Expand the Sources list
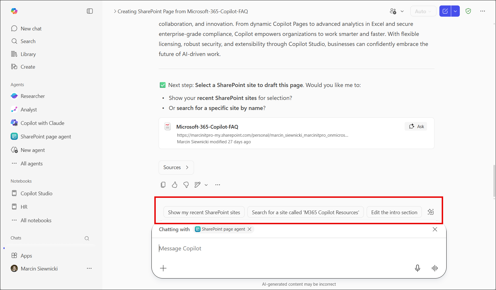 tap(176, 167)
